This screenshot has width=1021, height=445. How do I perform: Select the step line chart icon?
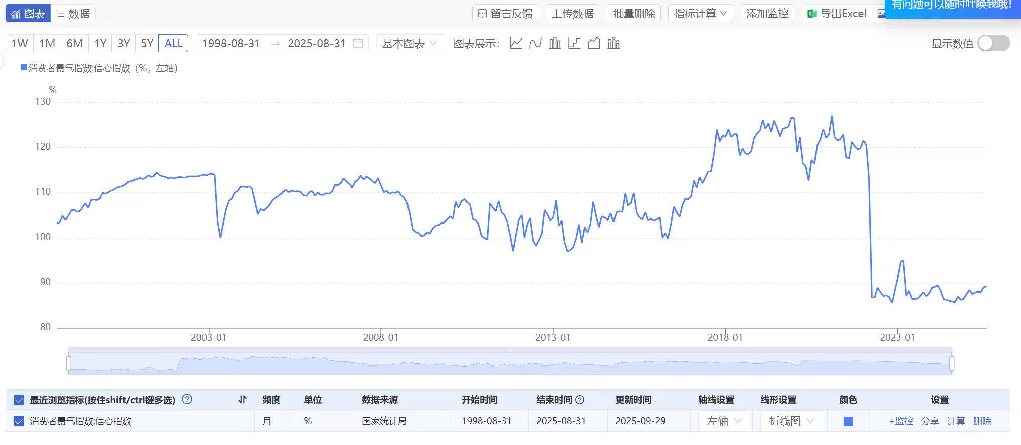click(x=574, y=43)
